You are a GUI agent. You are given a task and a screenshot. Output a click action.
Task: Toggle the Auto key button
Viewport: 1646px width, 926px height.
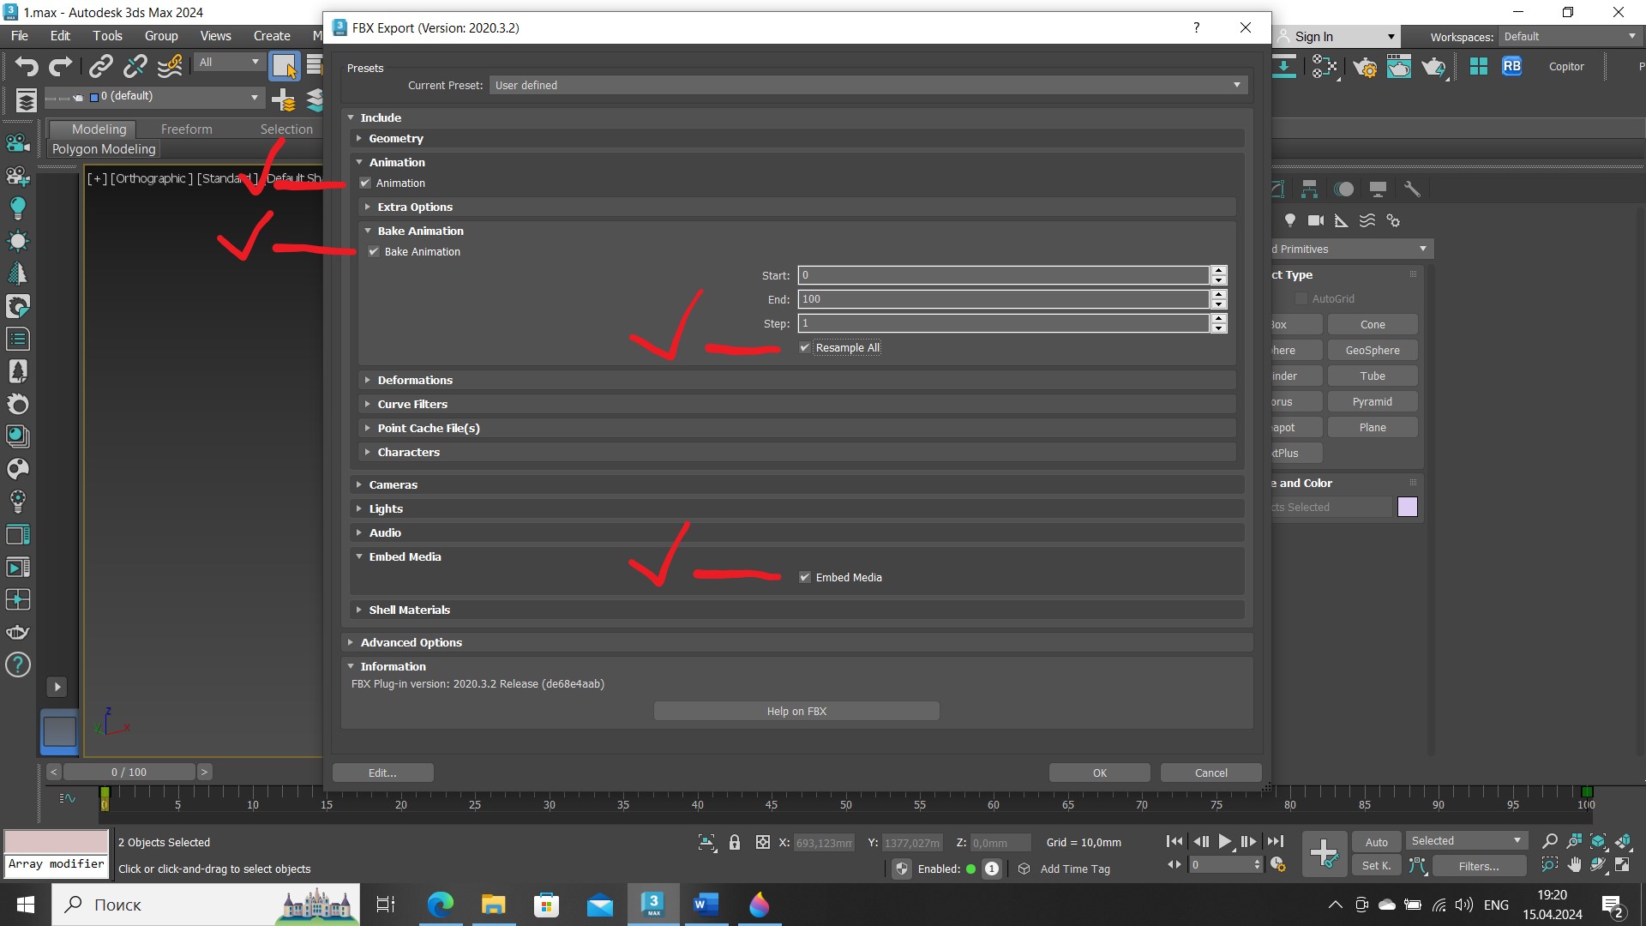tap(1376, 842)
